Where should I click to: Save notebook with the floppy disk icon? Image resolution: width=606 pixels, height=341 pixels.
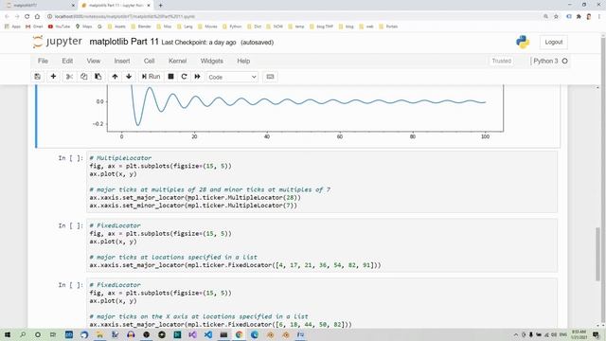coord(38,77)
